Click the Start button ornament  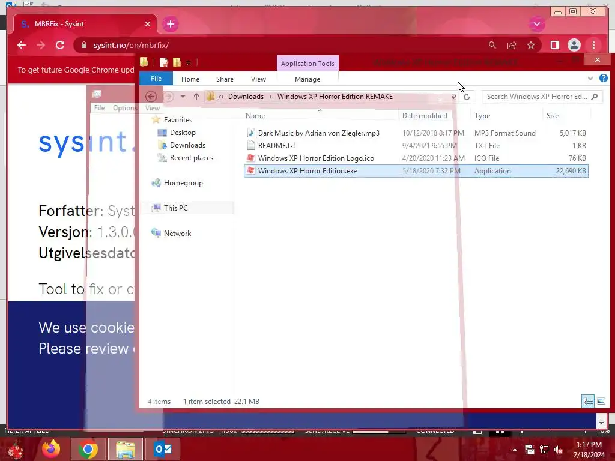point(16,450)
